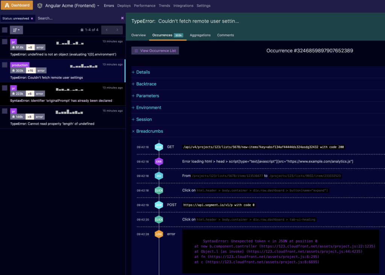Click the Occurrence #3246859897907652389 heading
385x275 pixels.
tap(310, 51)
